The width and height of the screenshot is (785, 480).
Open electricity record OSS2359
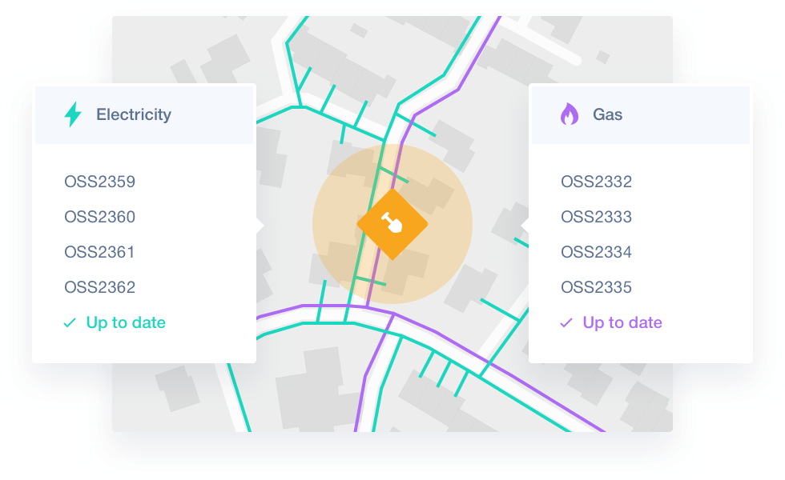click(x=100, y=182)
